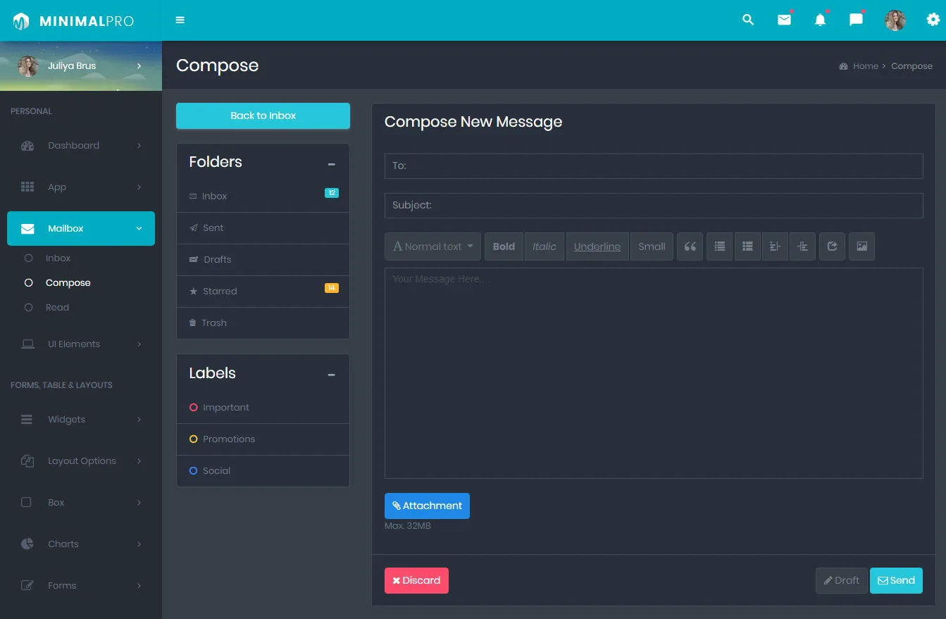Screen dimensions: 946x619
Task: Collapse the Labels panel
Action: click(331, 375)
